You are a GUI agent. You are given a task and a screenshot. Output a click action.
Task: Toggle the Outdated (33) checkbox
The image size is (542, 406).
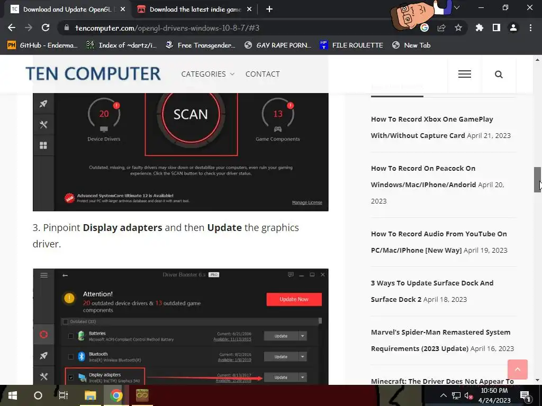pyautogui.click(x=65, y=321)
